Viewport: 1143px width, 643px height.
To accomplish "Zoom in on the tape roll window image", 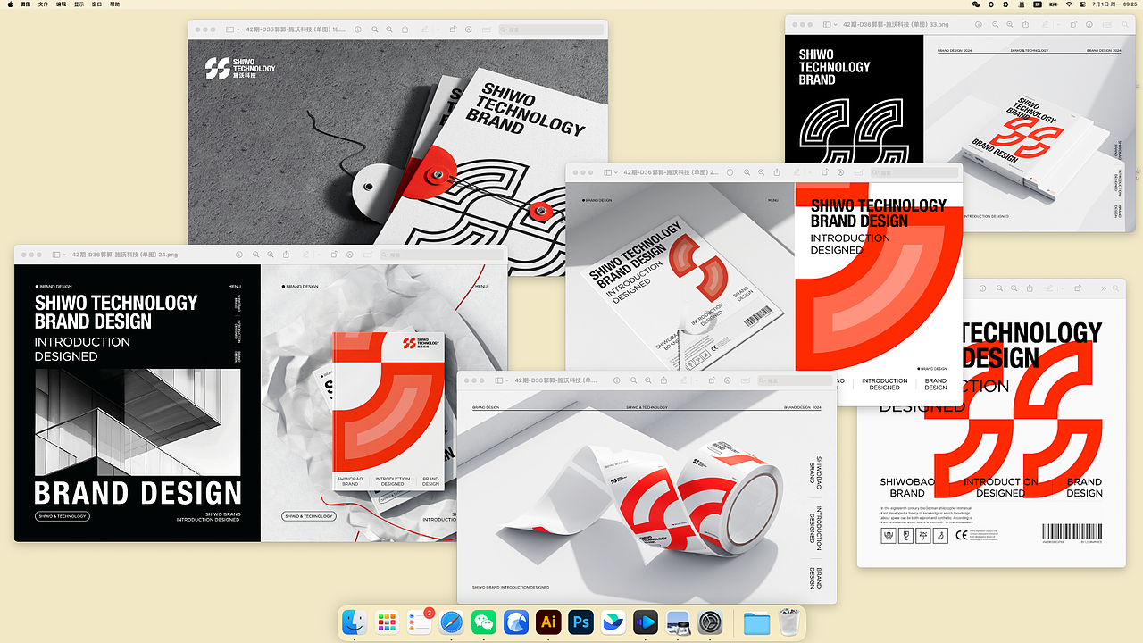I will coord(648,381).
